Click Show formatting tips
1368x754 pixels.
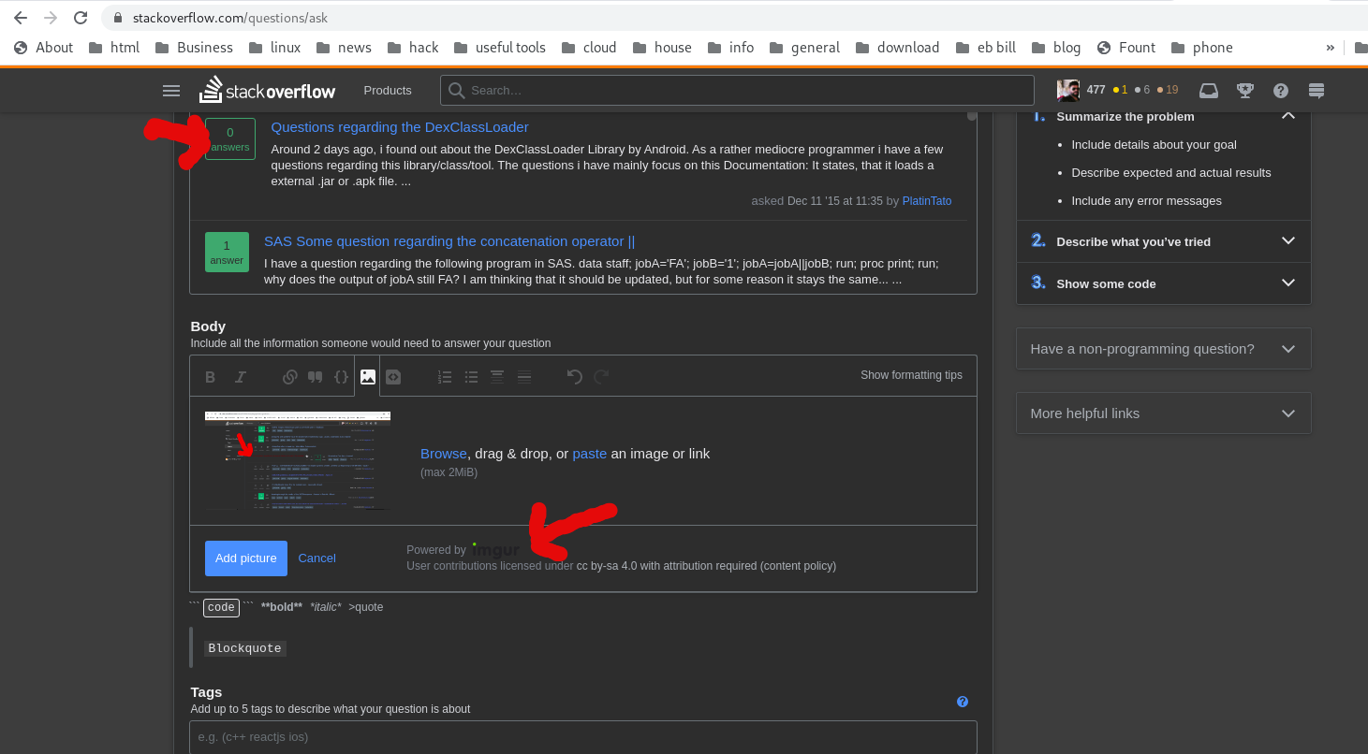click(x=911, y=375)
